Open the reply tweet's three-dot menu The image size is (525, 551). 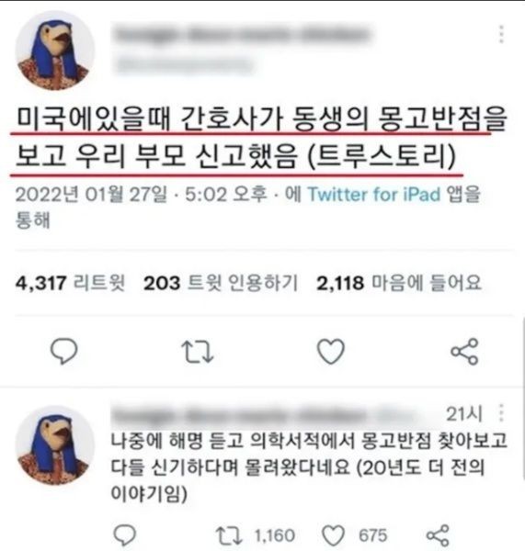pos(501,413)
